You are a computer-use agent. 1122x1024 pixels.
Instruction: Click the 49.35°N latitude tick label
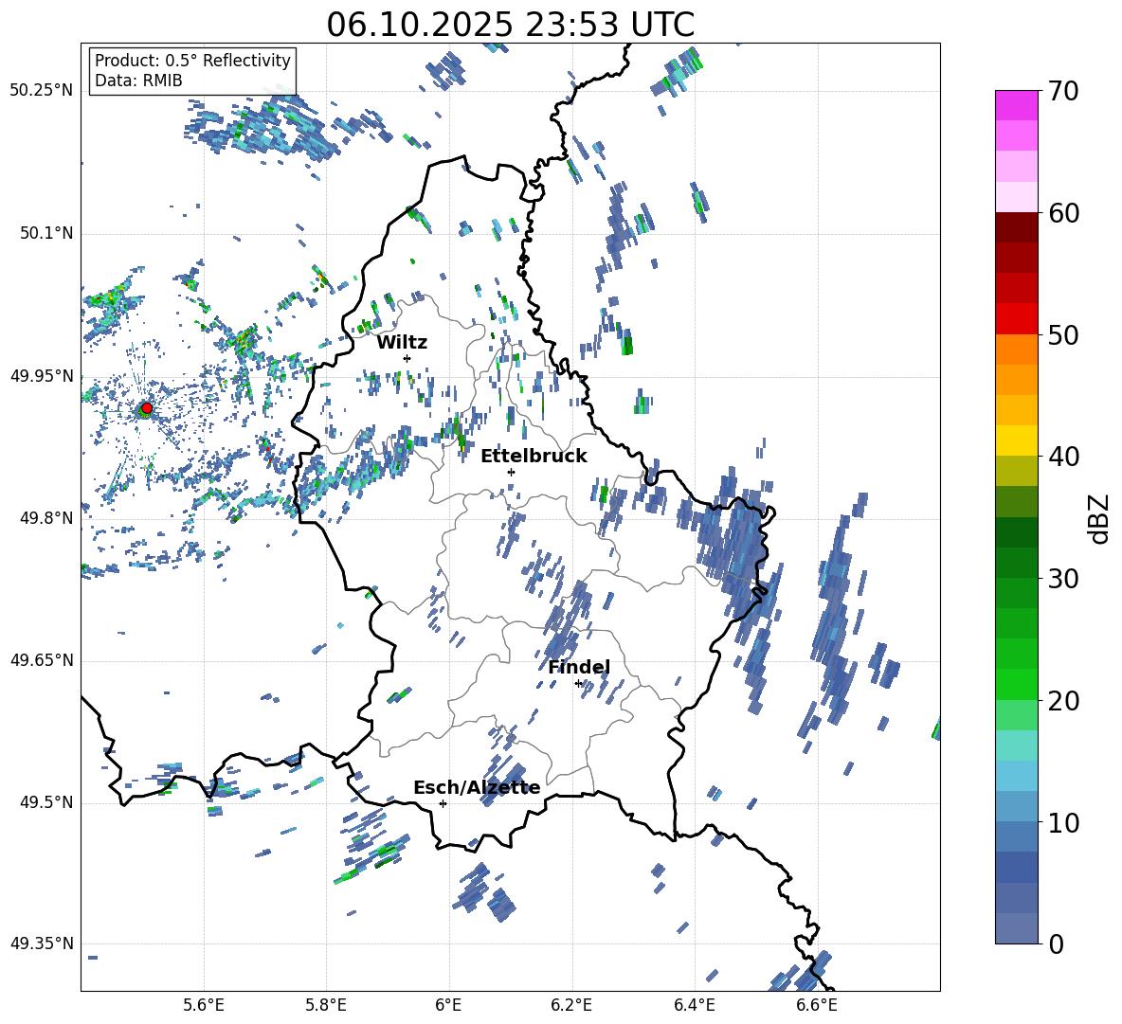coord(42,944)
